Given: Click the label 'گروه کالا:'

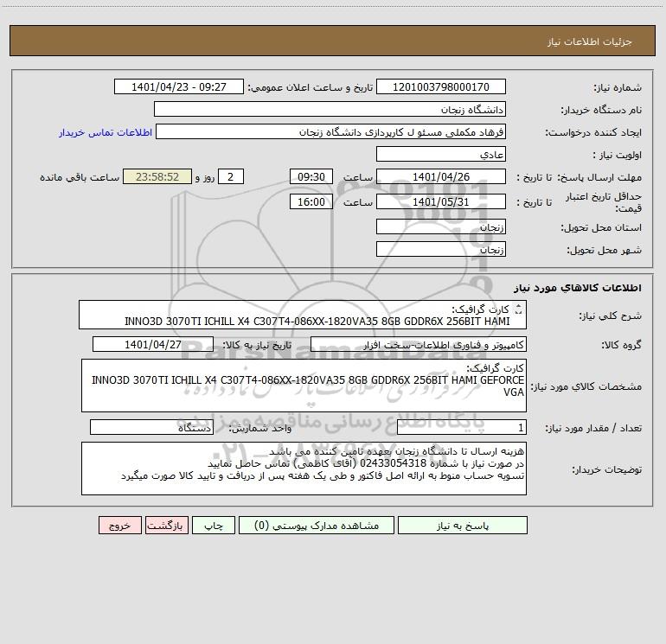Looking at the screenshot, I should tap(621, 346).
